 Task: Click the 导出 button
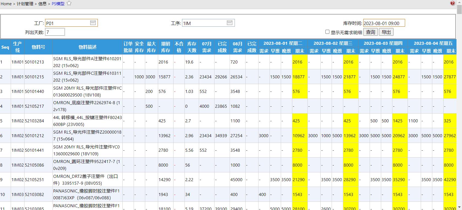[x=386, y=32]
